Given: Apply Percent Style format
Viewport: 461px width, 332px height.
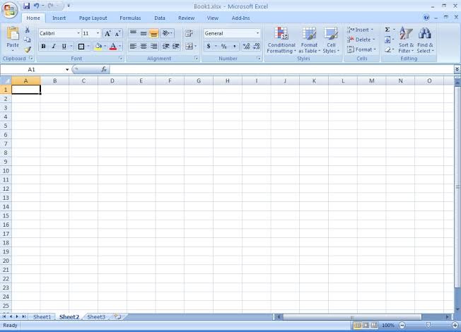Looking at the screenshot, I should point(224,47).
